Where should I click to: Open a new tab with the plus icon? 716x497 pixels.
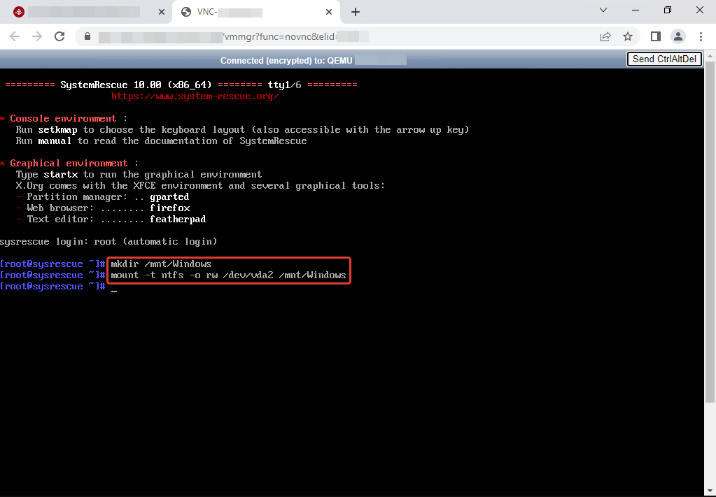pyautogui.click(x=356, y=12)
